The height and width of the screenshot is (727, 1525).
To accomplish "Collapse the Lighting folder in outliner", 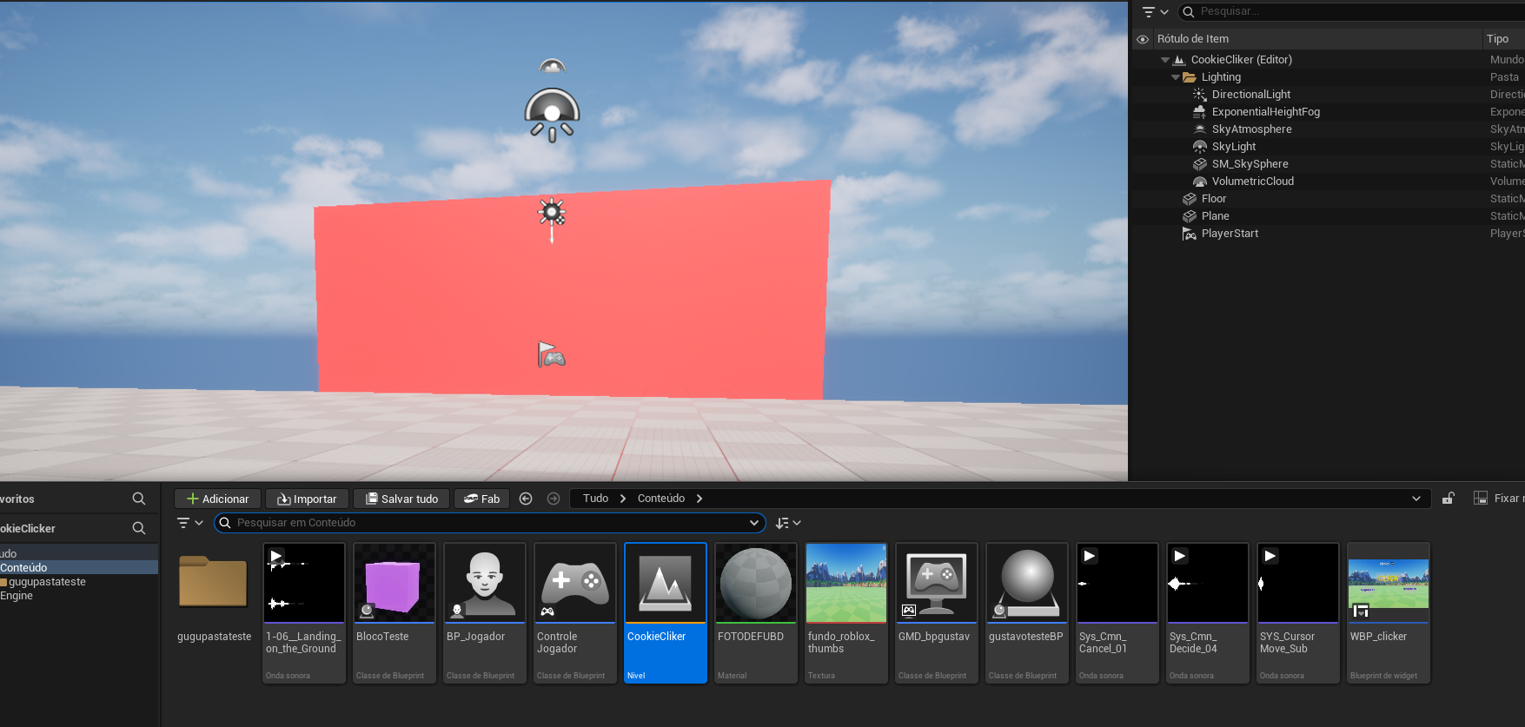I will click(1176, 77).
